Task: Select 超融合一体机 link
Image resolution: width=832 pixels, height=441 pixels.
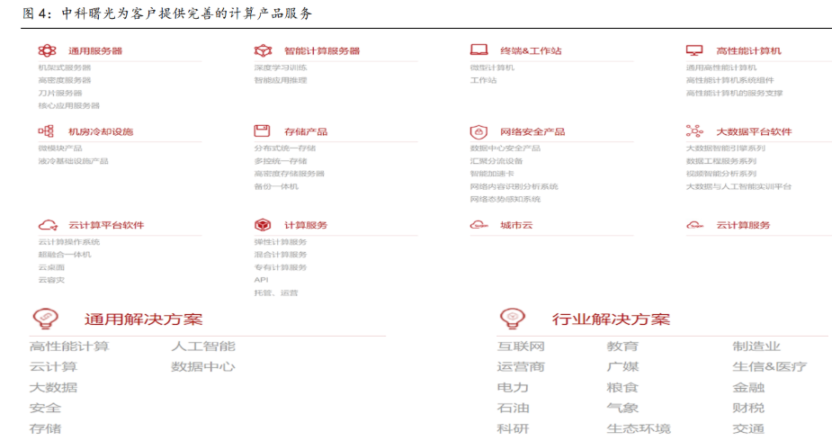Action: 65,254
